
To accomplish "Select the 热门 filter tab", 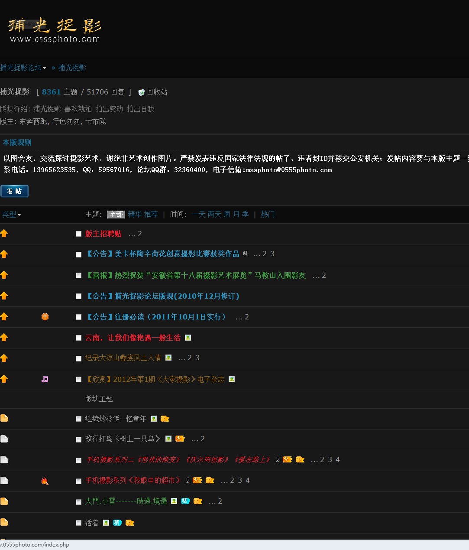I will point(268,214).
